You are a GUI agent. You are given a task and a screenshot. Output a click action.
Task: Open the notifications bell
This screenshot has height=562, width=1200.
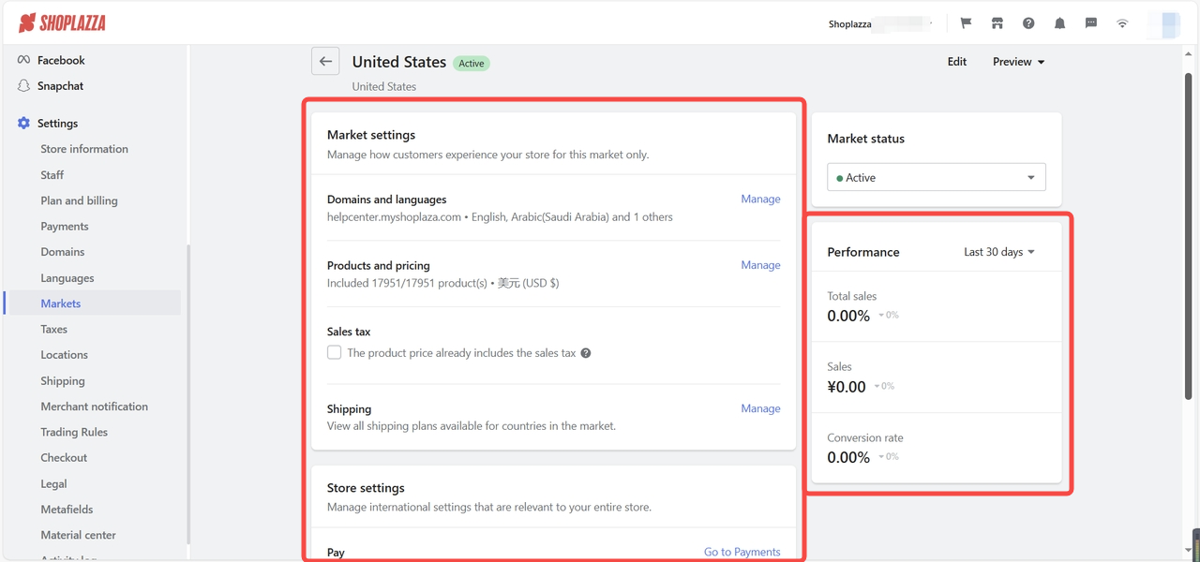click(x=1059, y=23)
